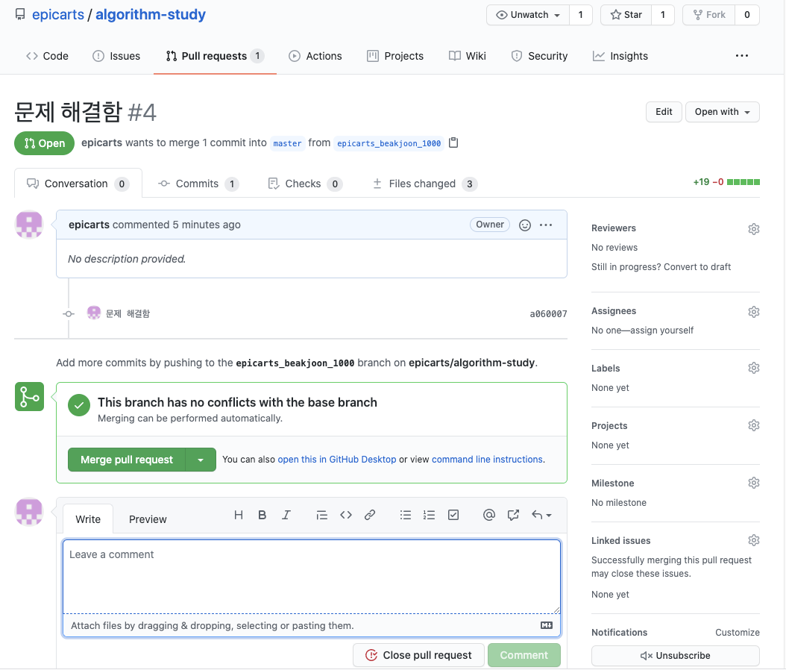This screenshot has width=786, height=670.
Task: Reference an issue or pull request icon
Action: click(513, 515)
